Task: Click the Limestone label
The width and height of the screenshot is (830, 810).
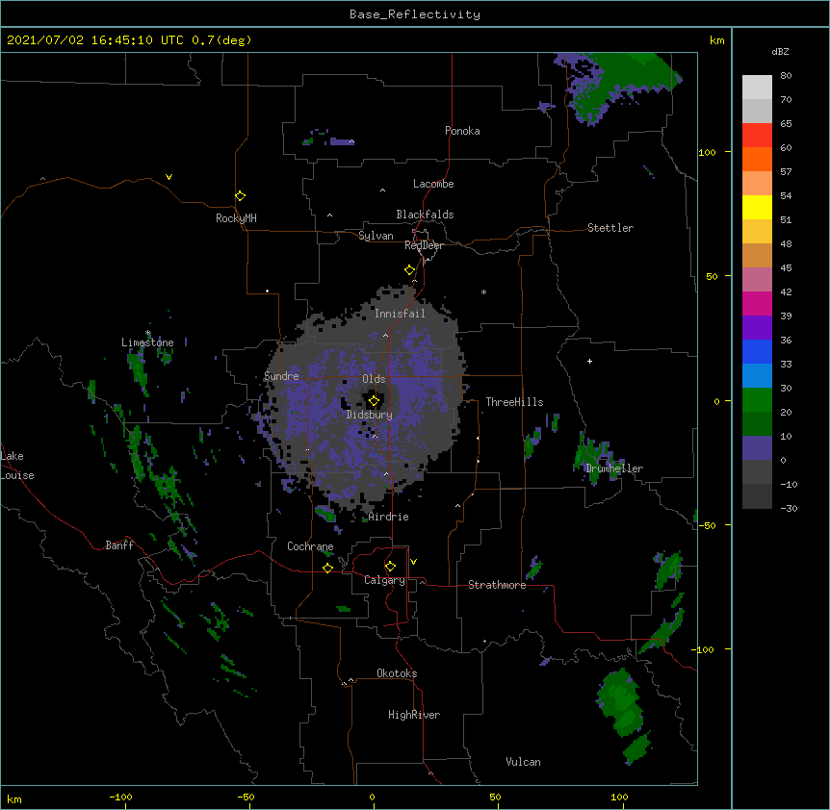Action: pos(147,342)
